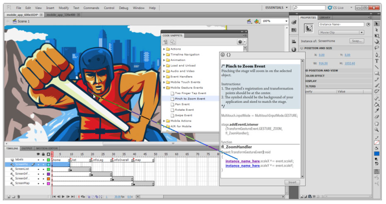
Task: Click the blue fill color swatch
Action: click(376, 154)
